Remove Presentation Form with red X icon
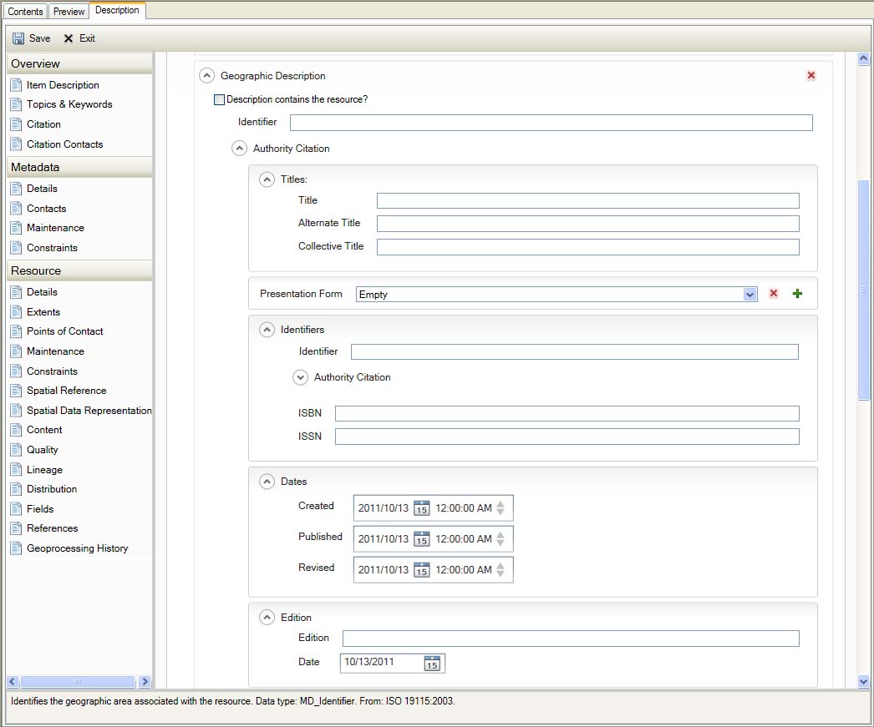Viewport: 874px width, 727px height. [773, 294]
